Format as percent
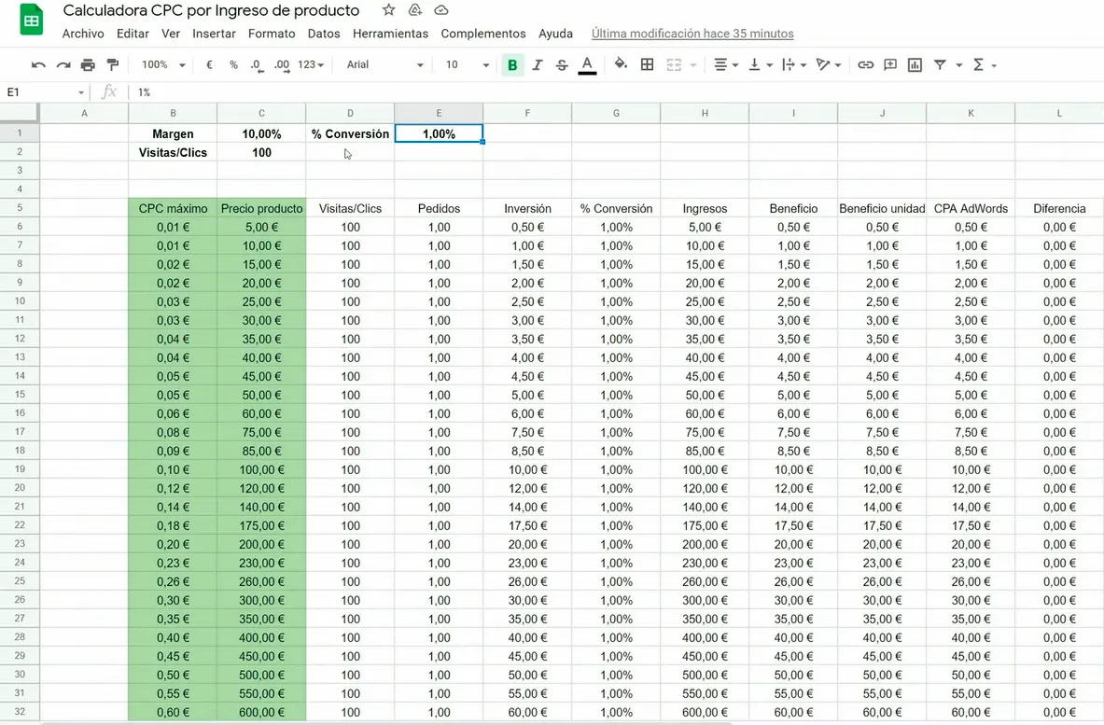This screenshot has height=725, width=1104. tap(233, 64)
